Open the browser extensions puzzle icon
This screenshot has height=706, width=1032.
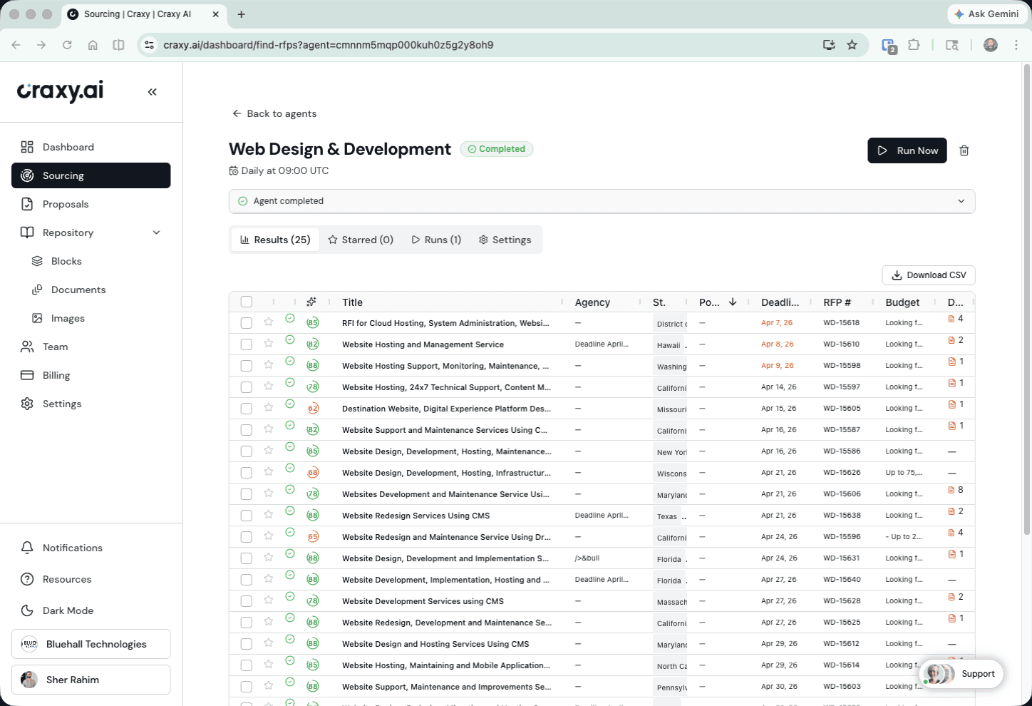point(914,45)
